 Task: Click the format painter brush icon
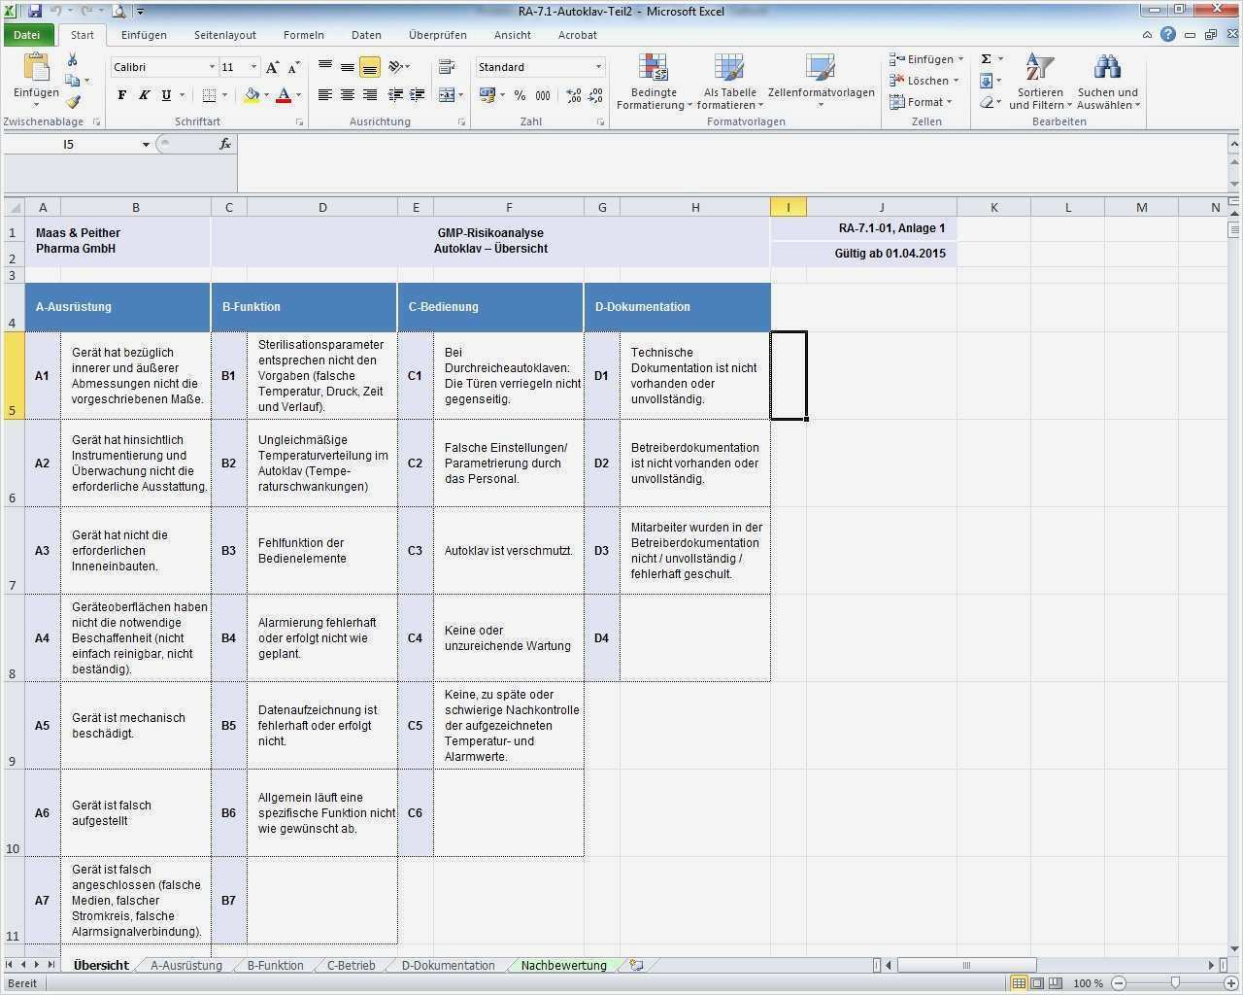(73, 102)
